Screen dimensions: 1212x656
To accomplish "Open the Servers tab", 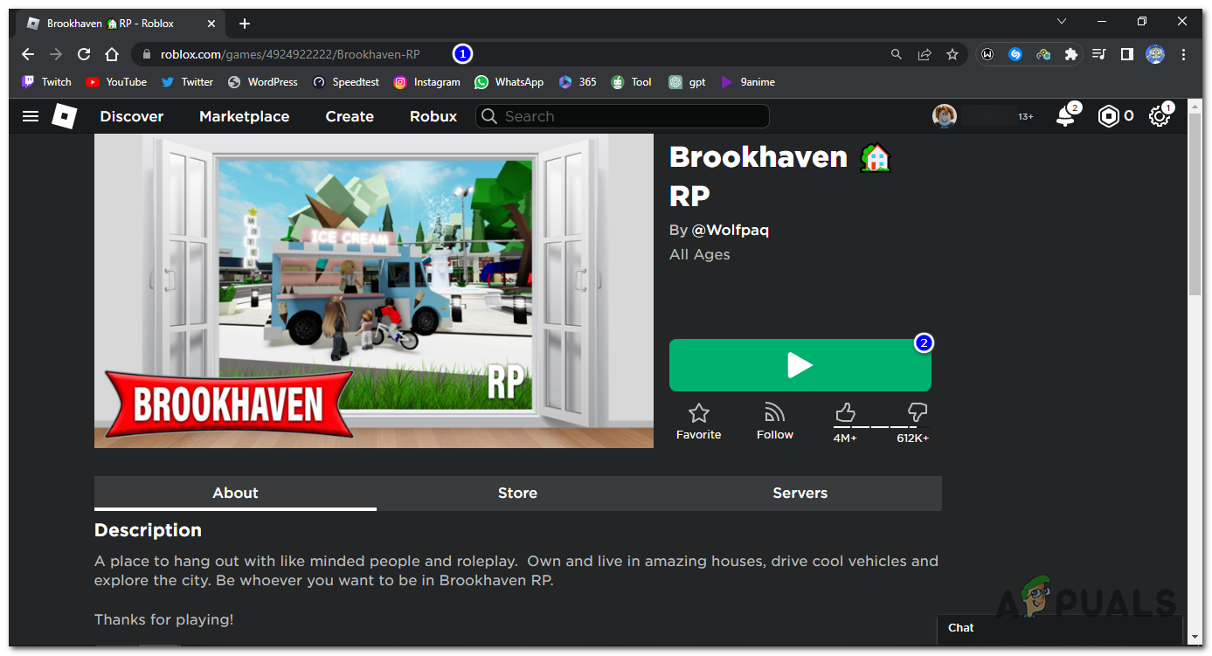I will tap(800, 493).
